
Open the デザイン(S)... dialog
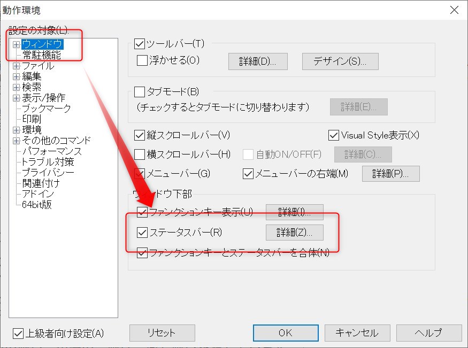point(340,61)
